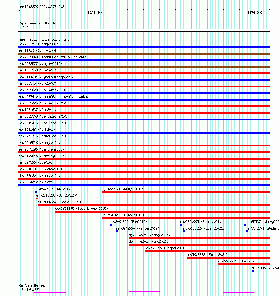
Task: Open the esv2073196 (Bentley2008) variant label
Action: pos(41,149)
